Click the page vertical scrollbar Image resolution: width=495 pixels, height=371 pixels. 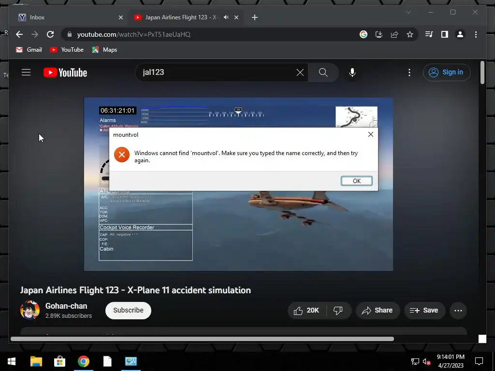(x=482, y=72)
